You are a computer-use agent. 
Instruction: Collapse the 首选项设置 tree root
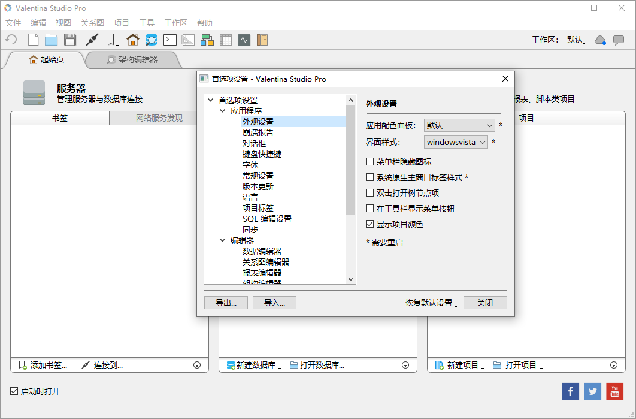pyautogui.click(x=211, y=100)
